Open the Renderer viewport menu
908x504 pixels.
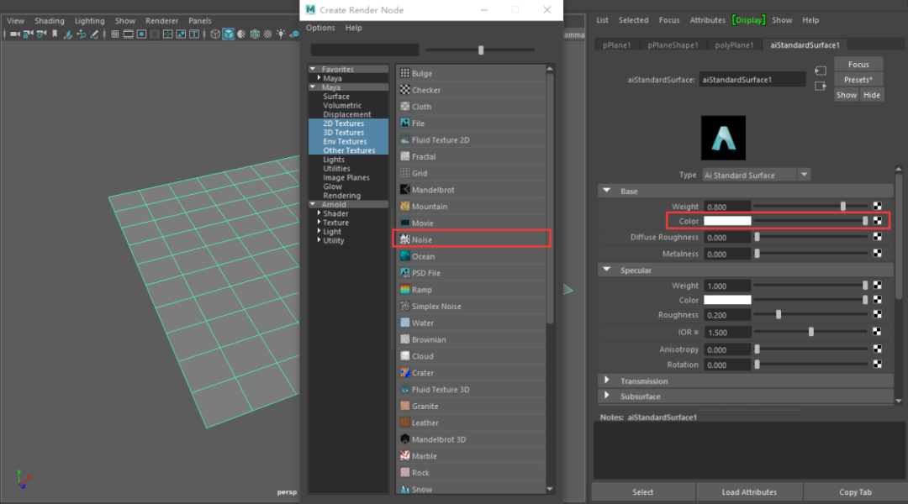coord(161,21)
